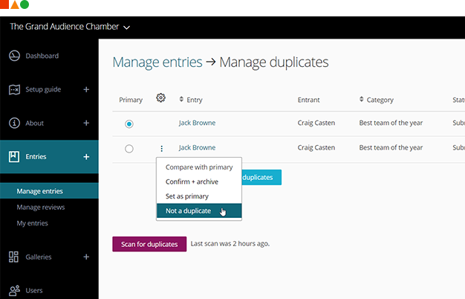The image size is (465, 299).
Task: Click the Users people icon
Action: 14,290
